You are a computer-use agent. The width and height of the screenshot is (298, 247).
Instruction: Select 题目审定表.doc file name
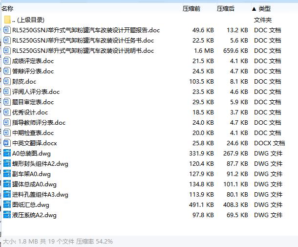pyautogui.click(x=33, y=102)
